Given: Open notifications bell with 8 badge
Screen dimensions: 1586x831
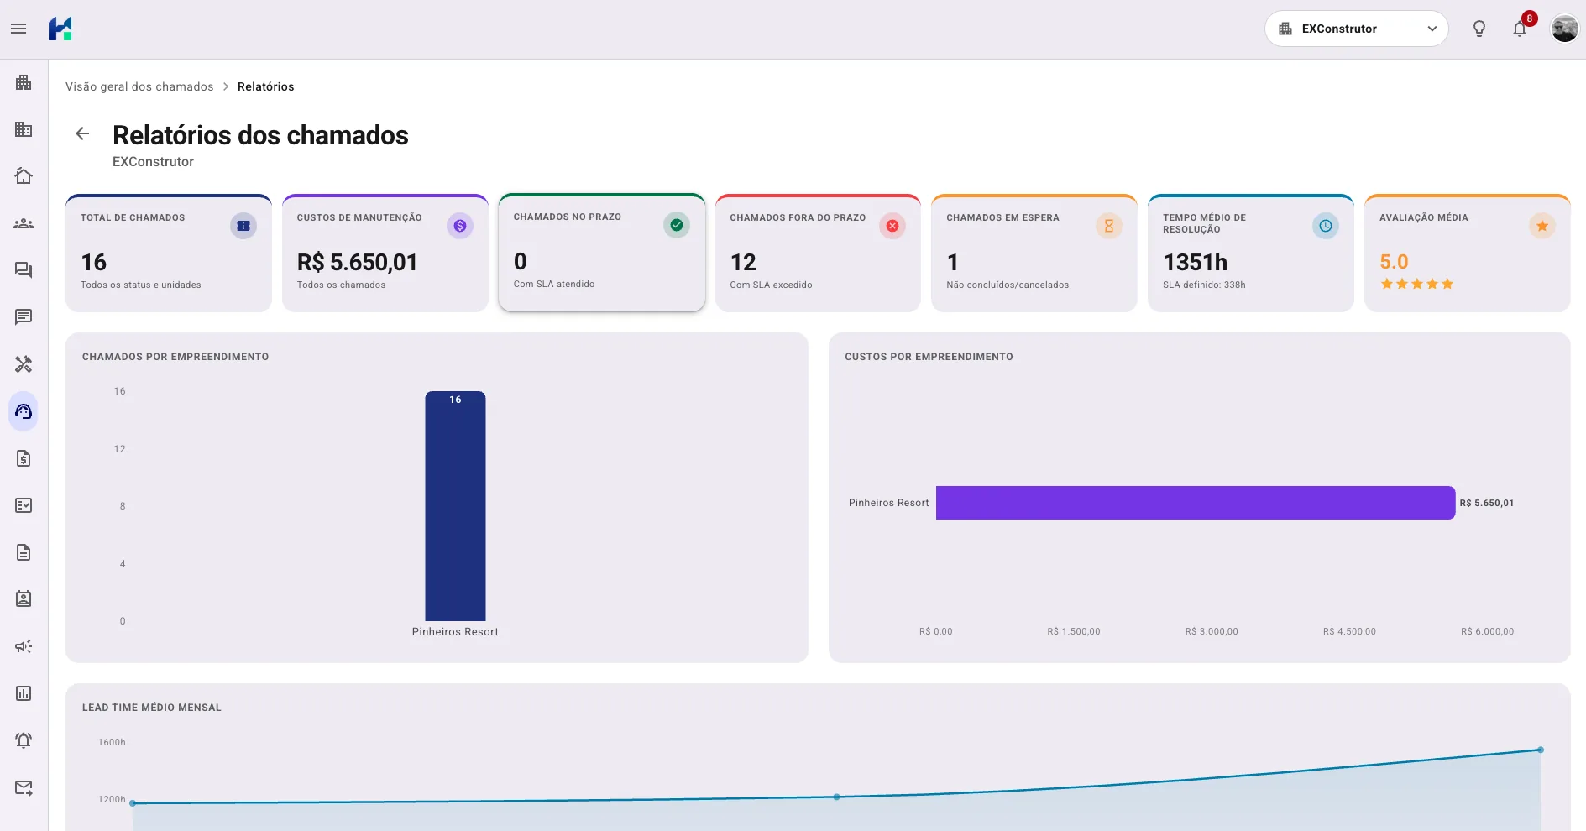Looking at the screenshot, I should (x=1520, y=29).
